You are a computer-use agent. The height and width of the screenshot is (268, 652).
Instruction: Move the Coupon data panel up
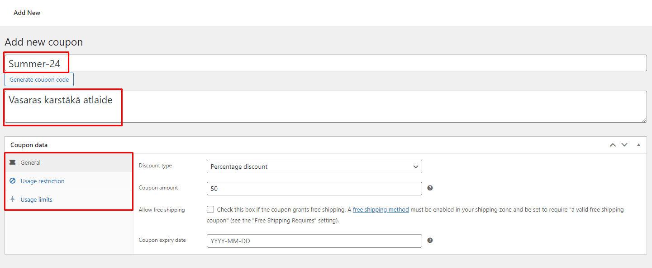tap(613, 145)
